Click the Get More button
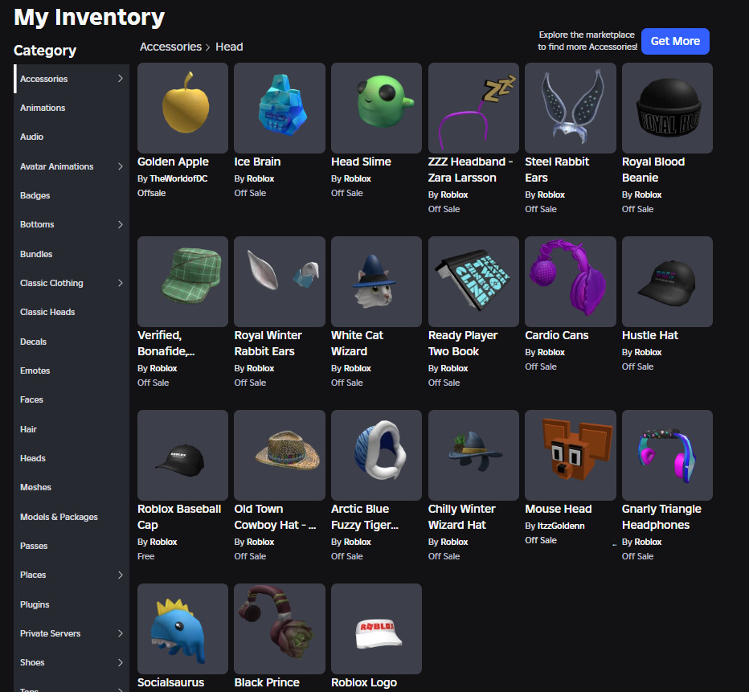 [x=675, y=42]
